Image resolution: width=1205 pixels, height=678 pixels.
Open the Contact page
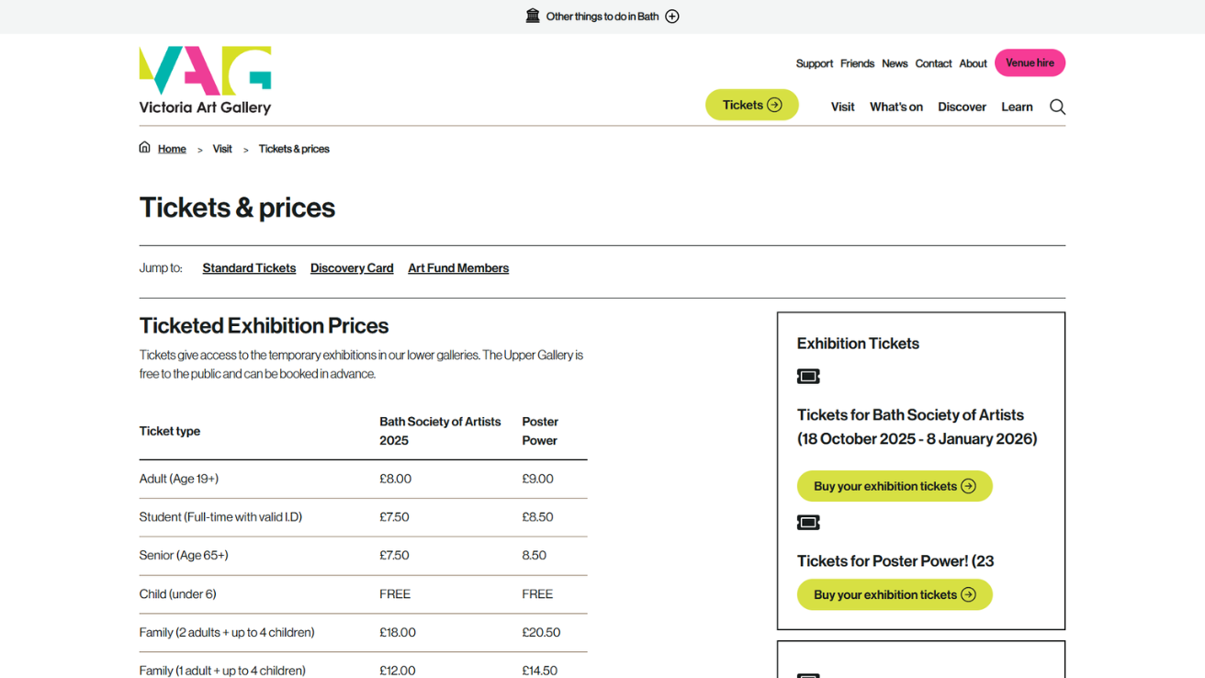[933, 63]
